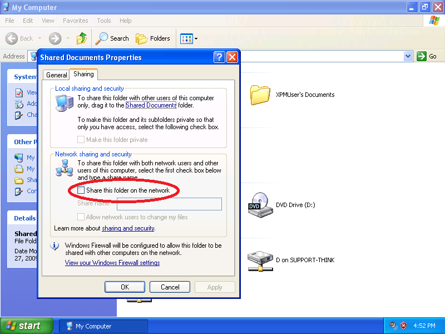Open the Favorites menu
Viewport: 445px width, 334px height.
(x=76, y=21)
